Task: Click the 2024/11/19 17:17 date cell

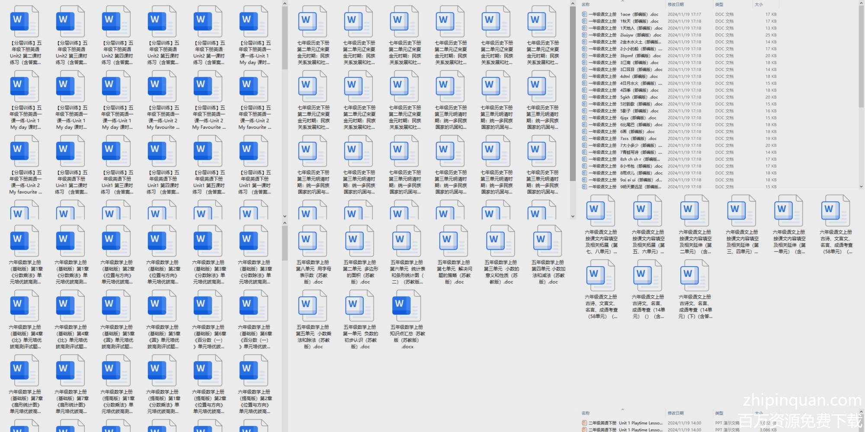Action: (684, 14)
